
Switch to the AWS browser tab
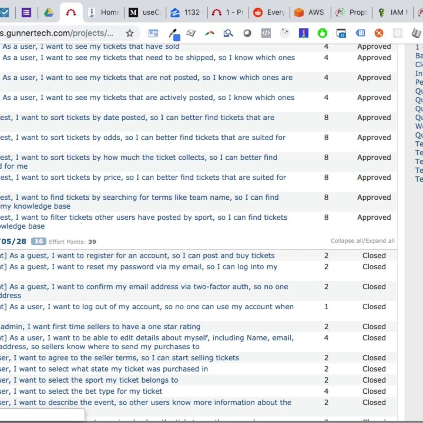309,12
